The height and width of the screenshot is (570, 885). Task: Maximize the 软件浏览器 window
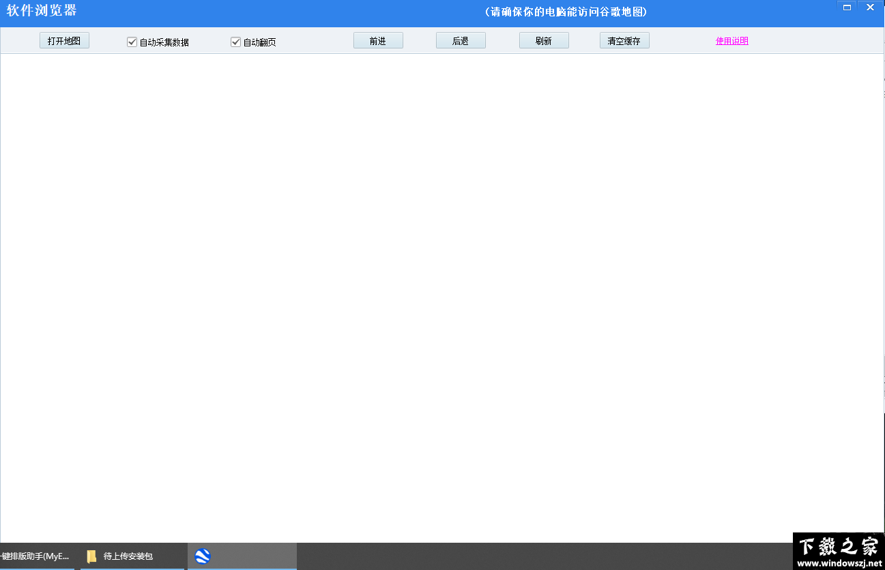click(x=847, y=7)
